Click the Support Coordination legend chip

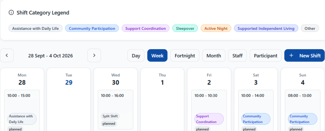pos(145,29)
